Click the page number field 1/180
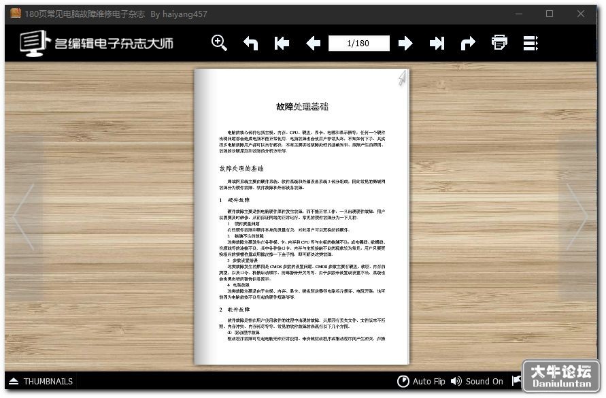606x398 pixels. [358, 43]
